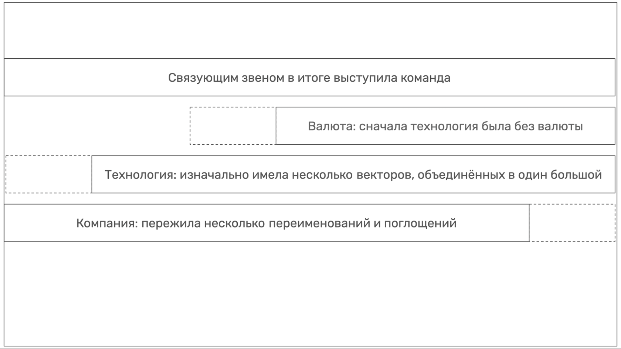The width and height of the screenshot is (621, 349).
Task: Click the dashed box left of Валюта
Action: pos(233,126)
